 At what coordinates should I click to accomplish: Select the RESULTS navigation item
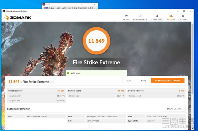(x=171, y=17)
